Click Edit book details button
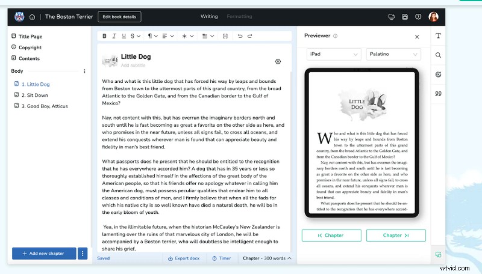 click(x=119, y=17)
